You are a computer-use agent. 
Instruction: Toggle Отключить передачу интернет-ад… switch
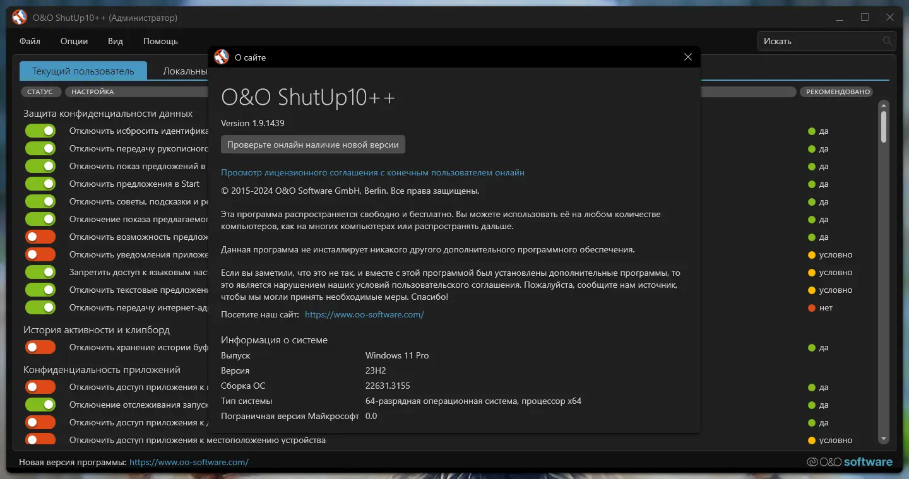coord(40,308)
